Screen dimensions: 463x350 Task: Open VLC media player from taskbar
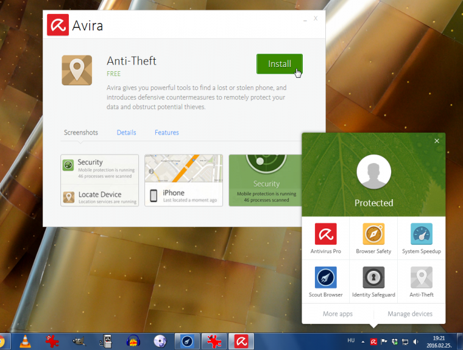click(26, 341)
